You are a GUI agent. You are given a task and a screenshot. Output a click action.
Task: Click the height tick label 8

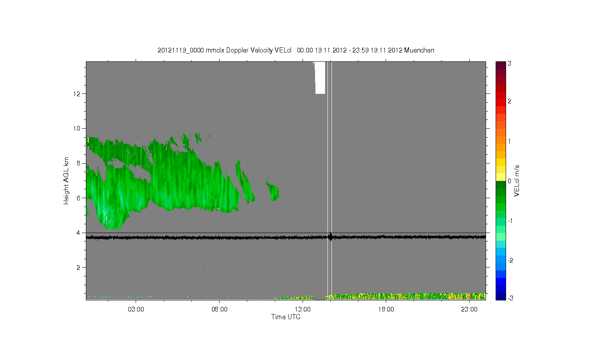[x=79, y=163]
